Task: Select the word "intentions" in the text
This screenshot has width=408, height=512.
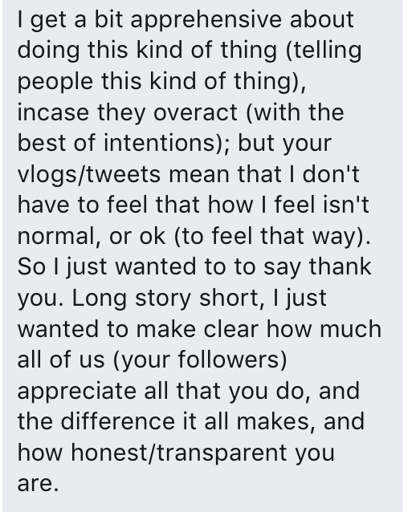Action: coord(159,143)
